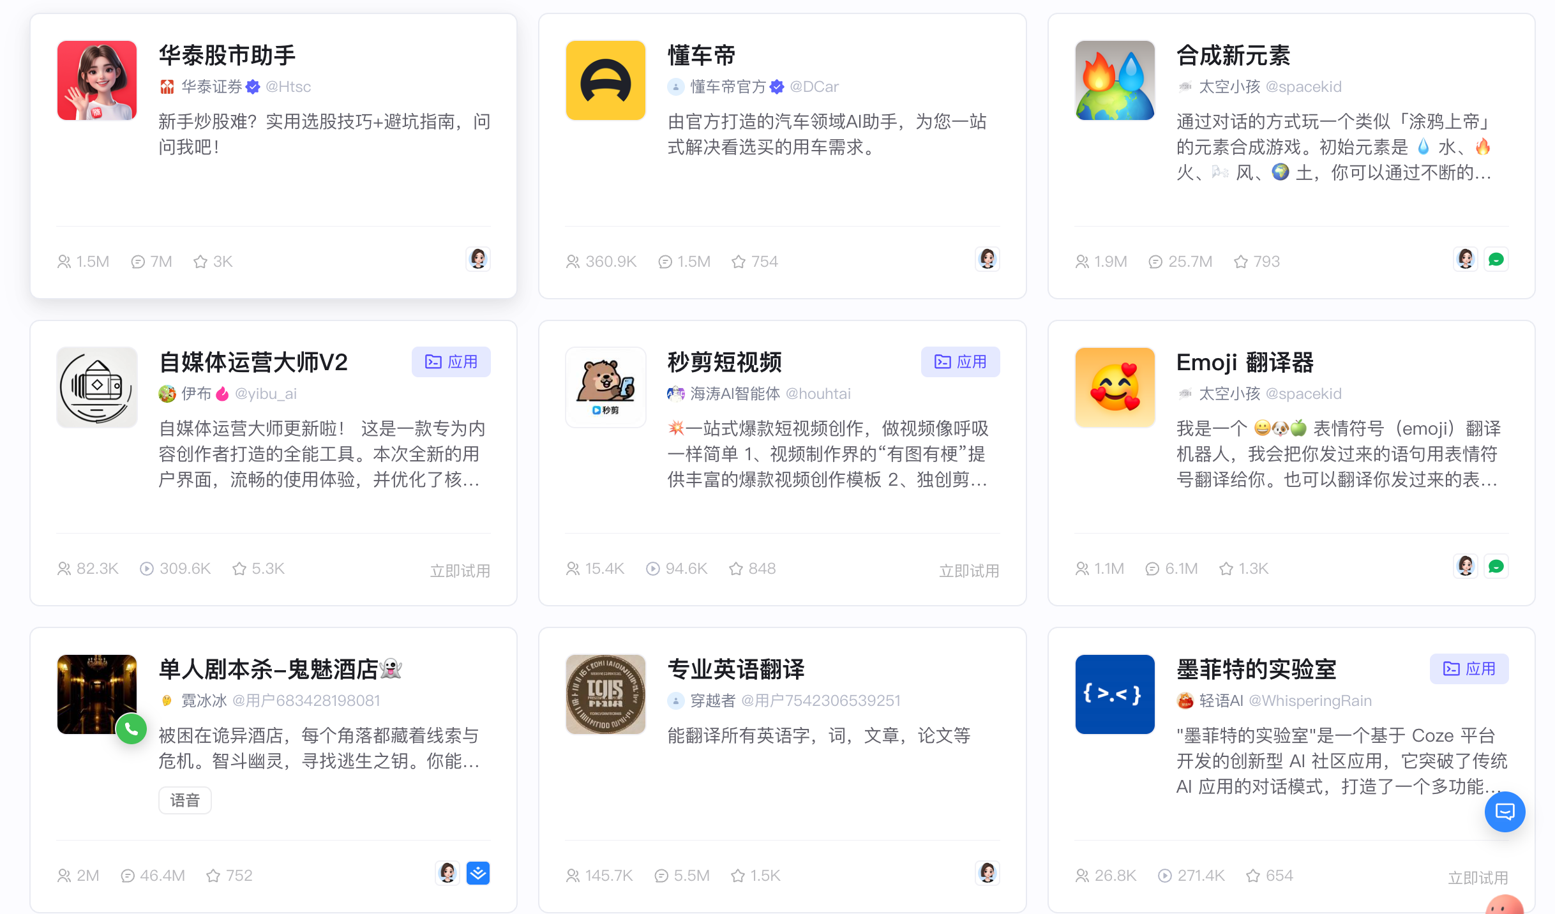Screen dimensions: 1555x914
Task: Open author link @spacekid under Emoji 翻译器
Action: point(1303,394)
